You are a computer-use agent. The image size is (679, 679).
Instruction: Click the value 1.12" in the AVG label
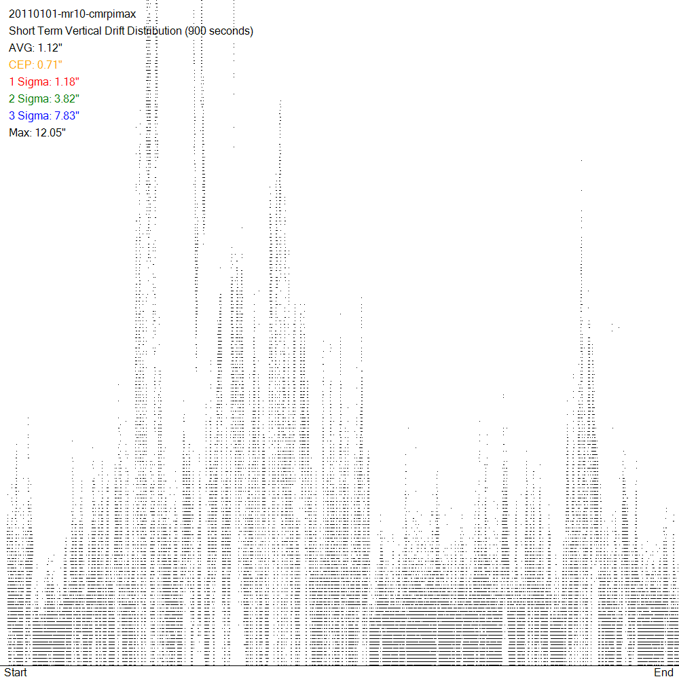pos(50,48)
